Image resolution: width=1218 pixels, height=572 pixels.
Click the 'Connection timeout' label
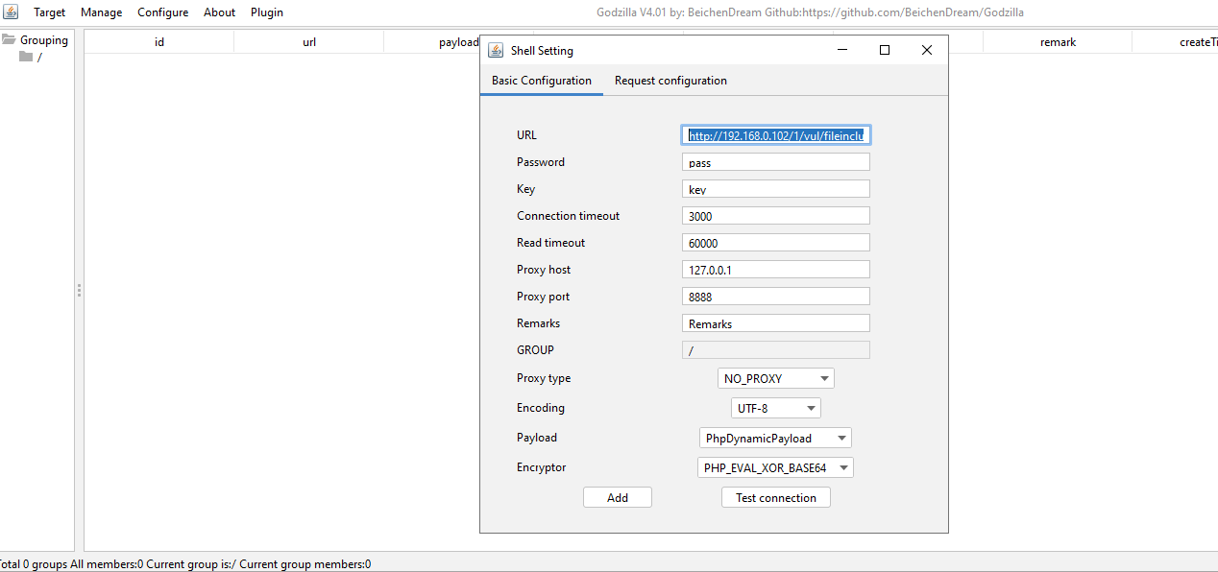pyautogui.click(x=569, y=216)
